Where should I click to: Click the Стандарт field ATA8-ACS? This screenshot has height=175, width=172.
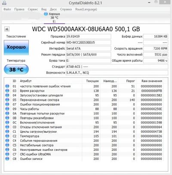(117, 67)
